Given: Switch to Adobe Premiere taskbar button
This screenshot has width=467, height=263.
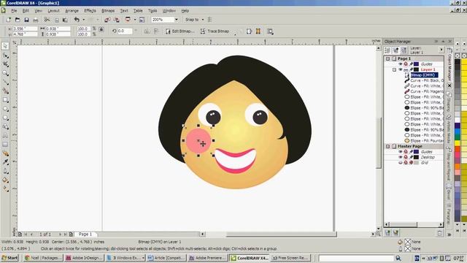Looking at the screenshot, I should pos(207,258).
